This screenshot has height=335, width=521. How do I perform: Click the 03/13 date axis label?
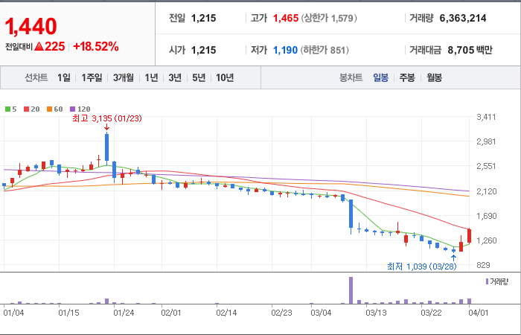point(376,313)
